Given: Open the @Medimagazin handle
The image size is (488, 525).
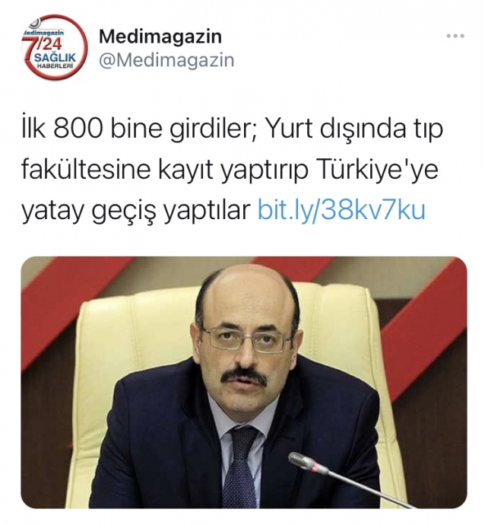Looking at the screenshot, I should click(166, 60).
